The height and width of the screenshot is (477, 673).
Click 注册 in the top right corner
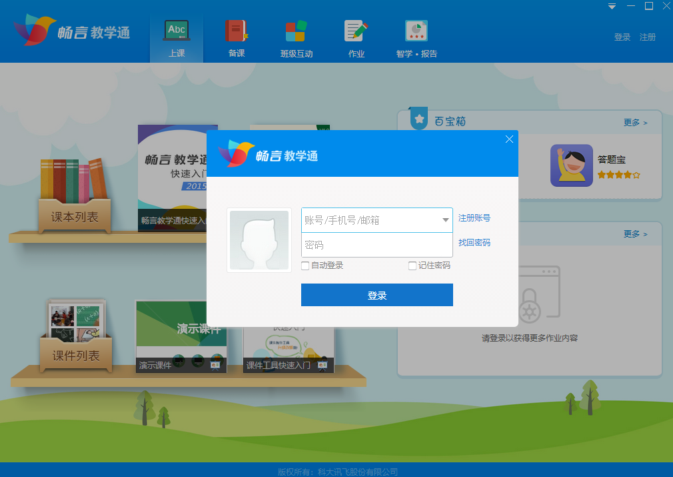tap(647, 37)
